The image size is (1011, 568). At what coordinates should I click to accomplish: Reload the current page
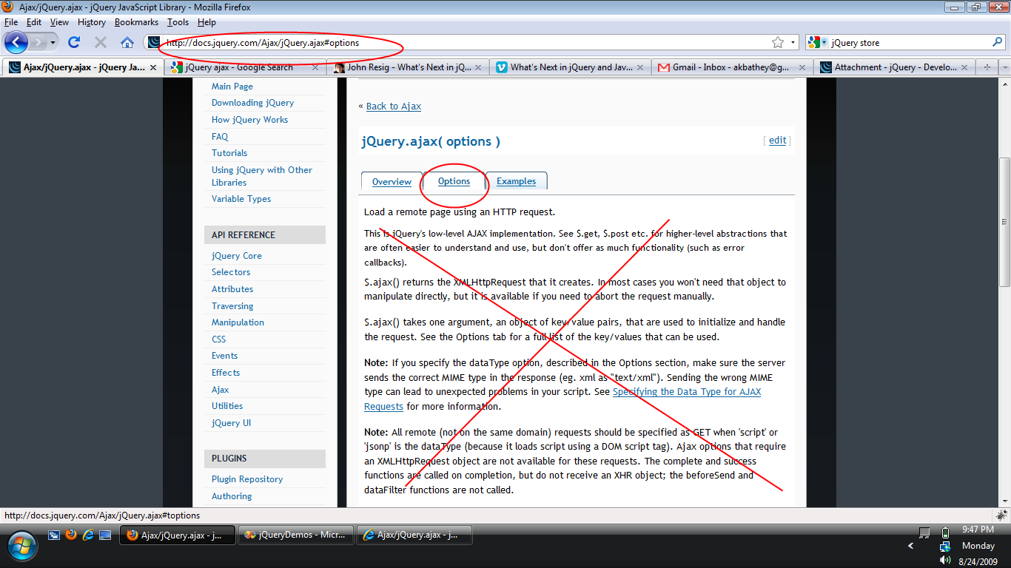74,42
